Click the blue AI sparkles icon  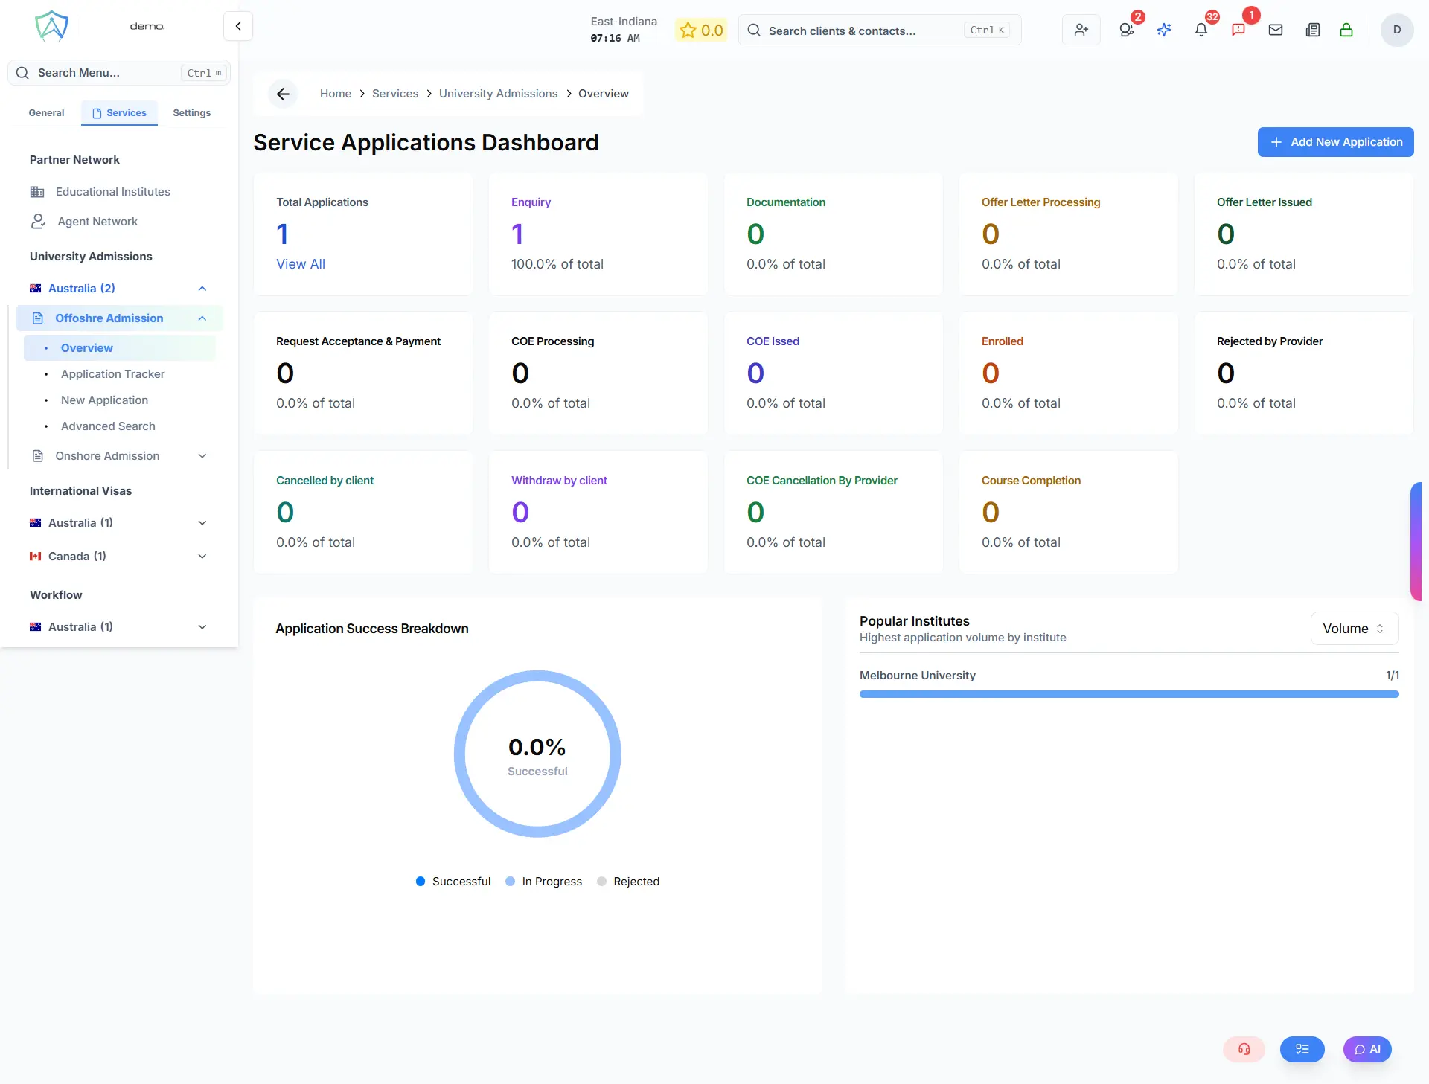click(x=1164, y=30)
